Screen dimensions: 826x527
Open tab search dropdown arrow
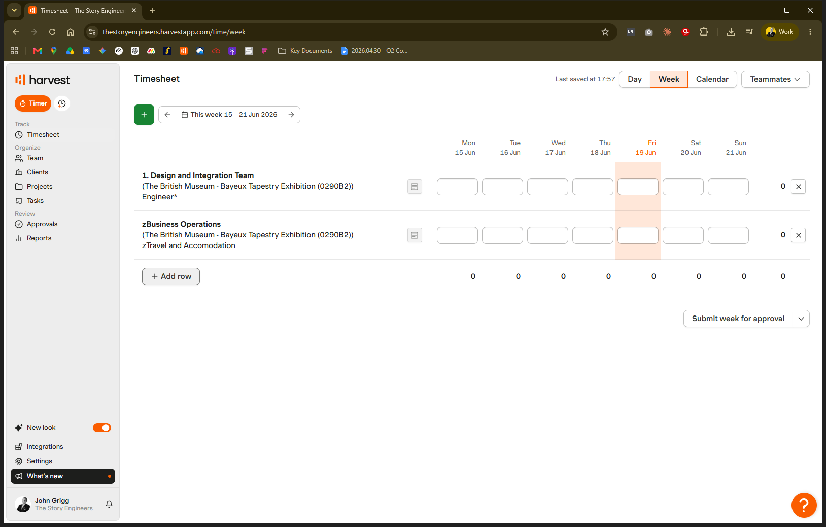click(14, 10)
